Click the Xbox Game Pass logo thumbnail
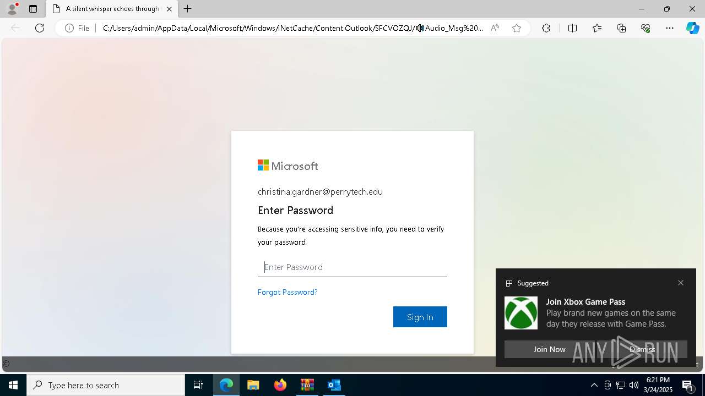Screen dimensions: 705x396 point(521,313)
